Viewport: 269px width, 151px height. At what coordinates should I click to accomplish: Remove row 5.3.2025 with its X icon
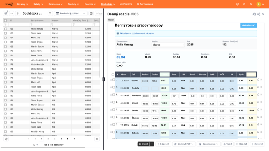(x=261, y=110)
